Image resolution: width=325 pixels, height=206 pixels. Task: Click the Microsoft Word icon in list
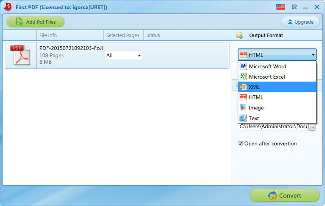[x=243, y=67]
